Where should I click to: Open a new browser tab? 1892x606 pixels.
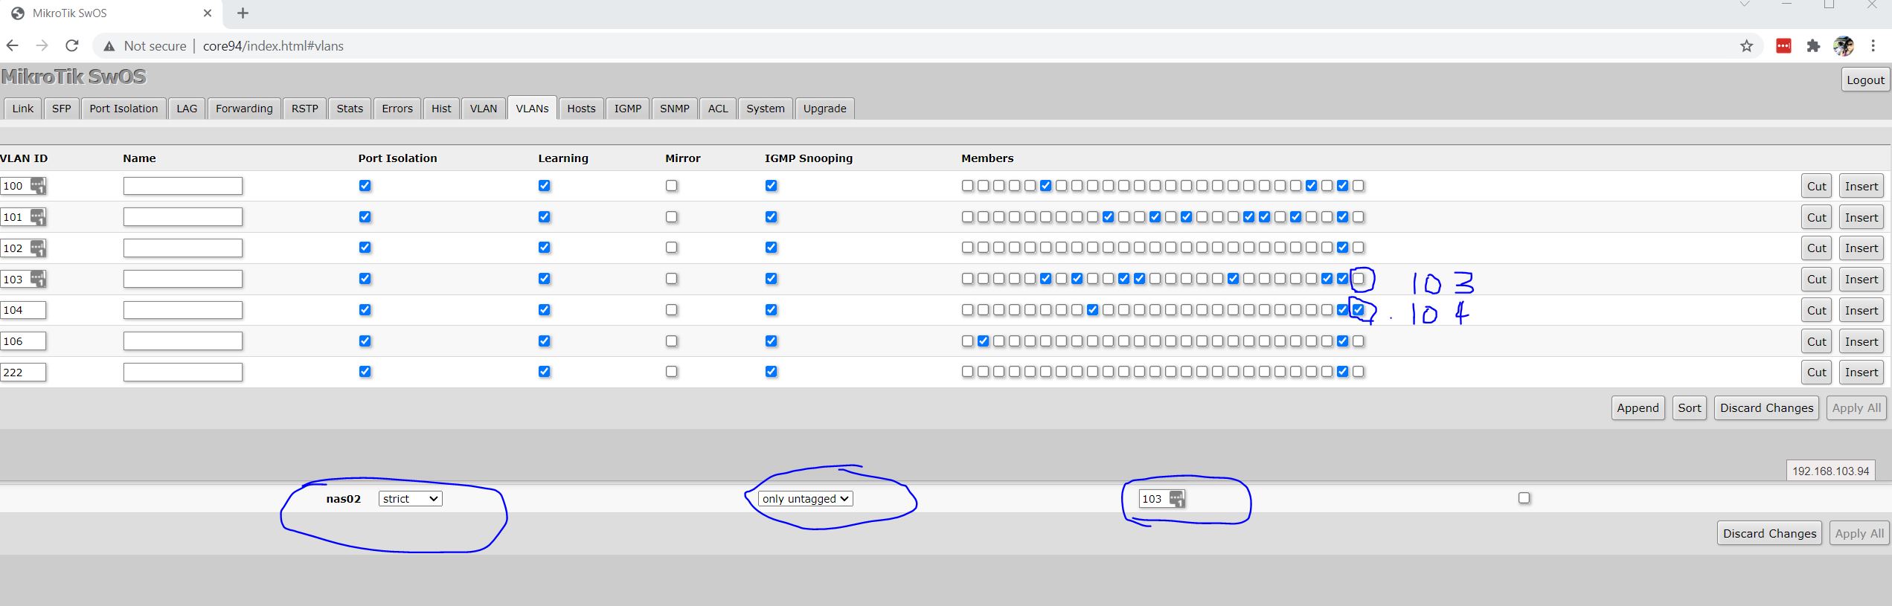click(243, 13)
